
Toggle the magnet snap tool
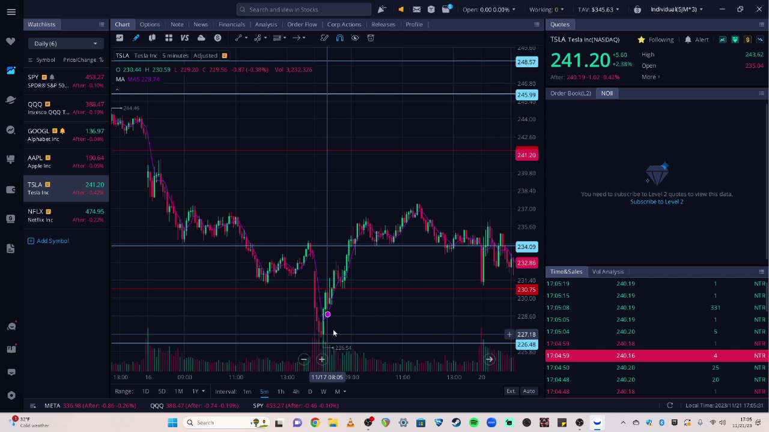pyautogui.click(x=339, y=38)
